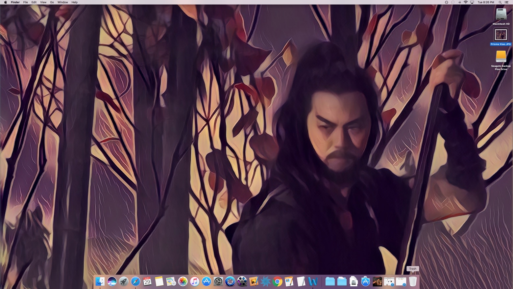Screen dimensions: 513x289
Task: Open the blue spiky star app in Dock
Action: coord(266,281)
